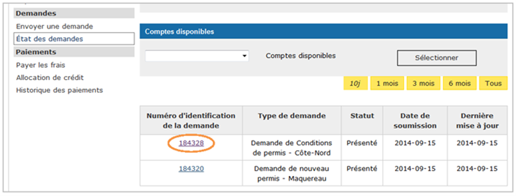Open the Envoyer une demande menu link
The width and height of the screenshot is (516, 196).
point(54,26)
